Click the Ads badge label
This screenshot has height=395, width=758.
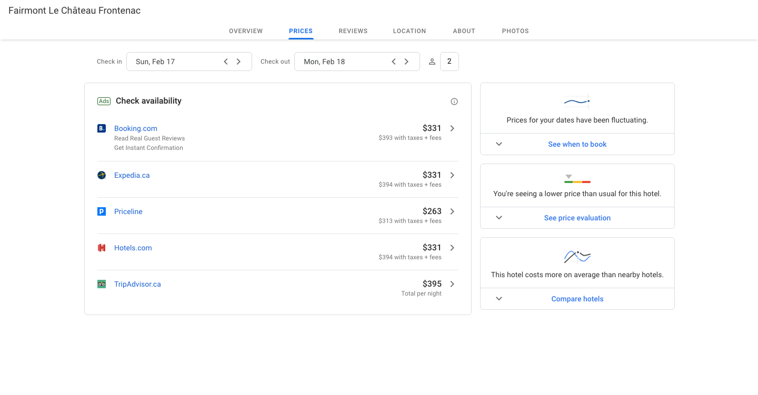[x=104, y=101]
